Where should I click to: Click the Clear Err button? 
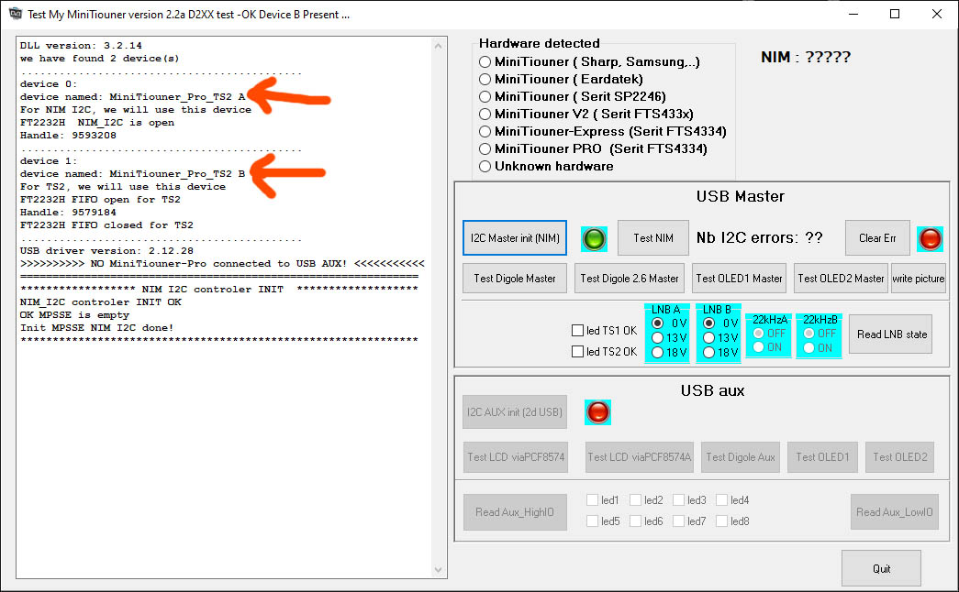877,238
